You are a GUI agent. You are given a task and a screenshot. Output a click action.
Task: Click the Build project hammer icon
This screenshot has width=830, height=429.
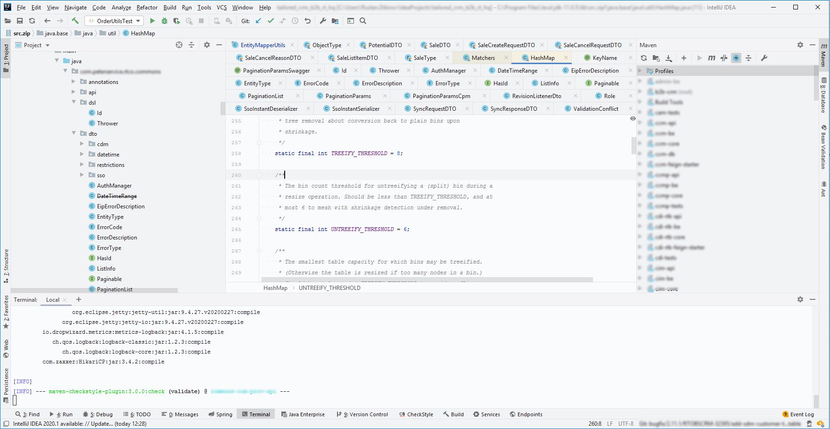coord(75,21)
